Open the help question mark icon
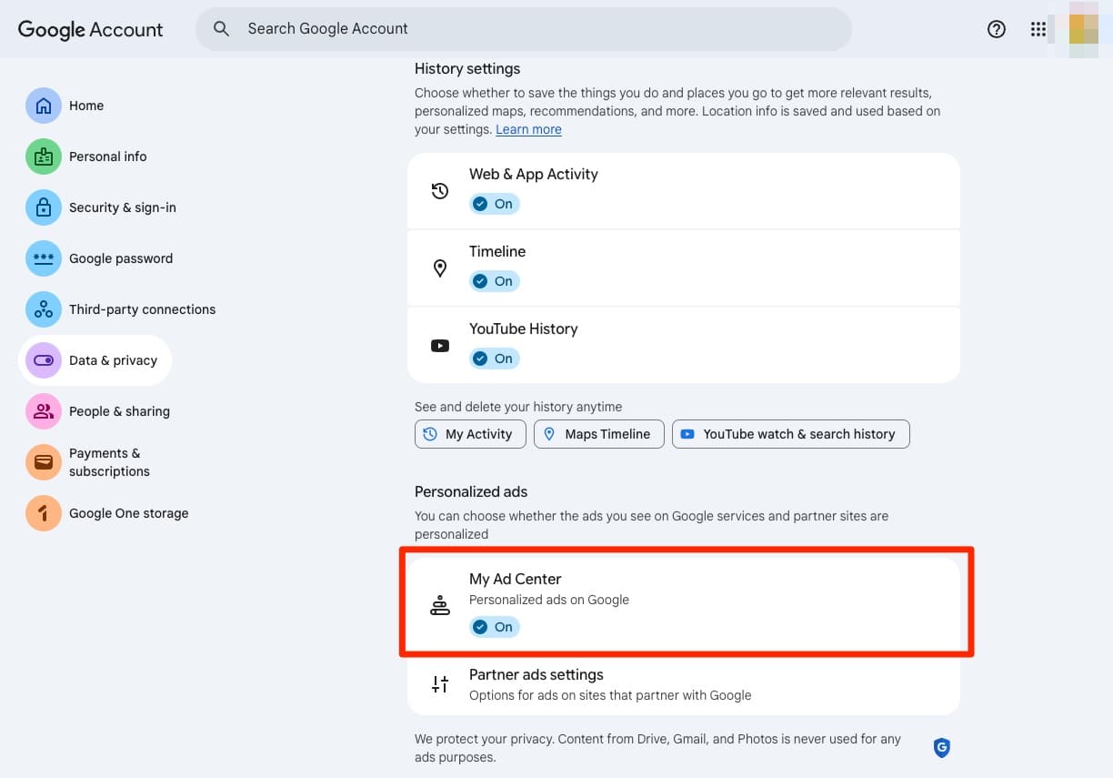The height and width of the screenshot is (778, 1113). (x=997, y=29)
